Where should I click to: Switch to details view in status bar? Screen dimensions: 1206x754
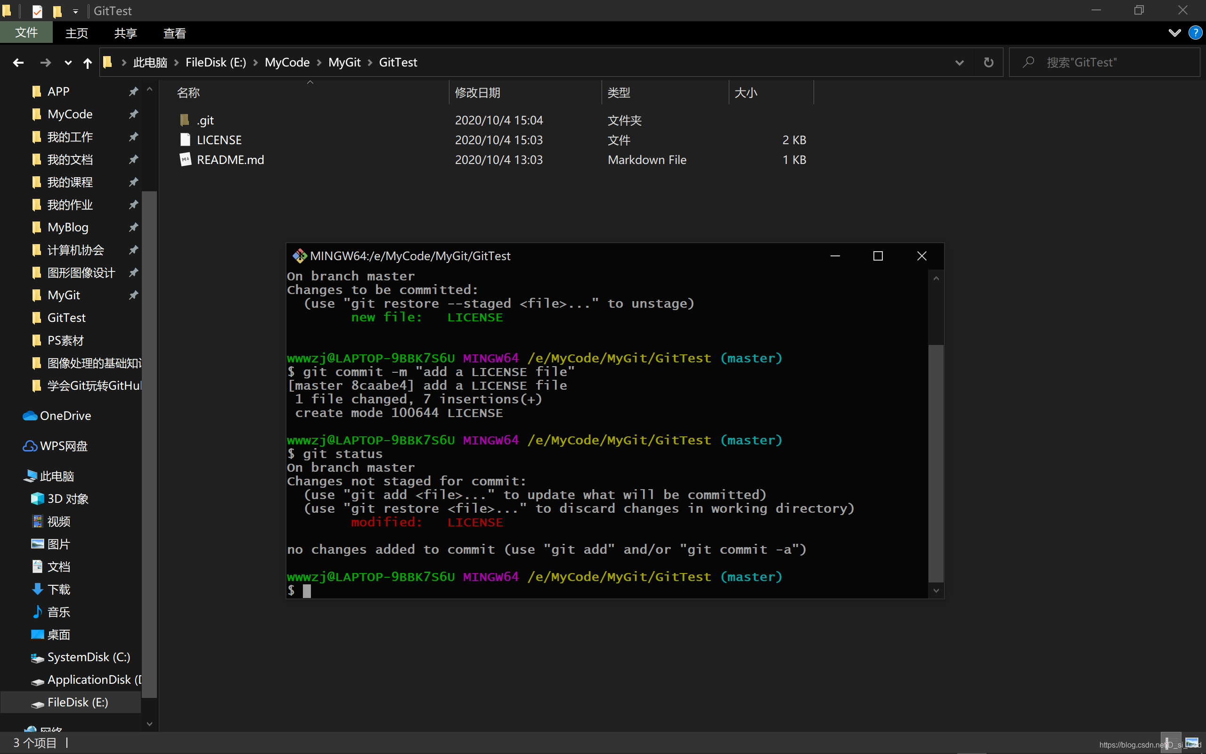pos(1171,743)
